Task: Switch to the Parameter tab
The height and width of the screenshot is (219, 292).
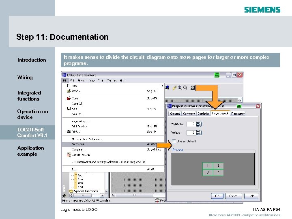Action: [x=238, y=114]
